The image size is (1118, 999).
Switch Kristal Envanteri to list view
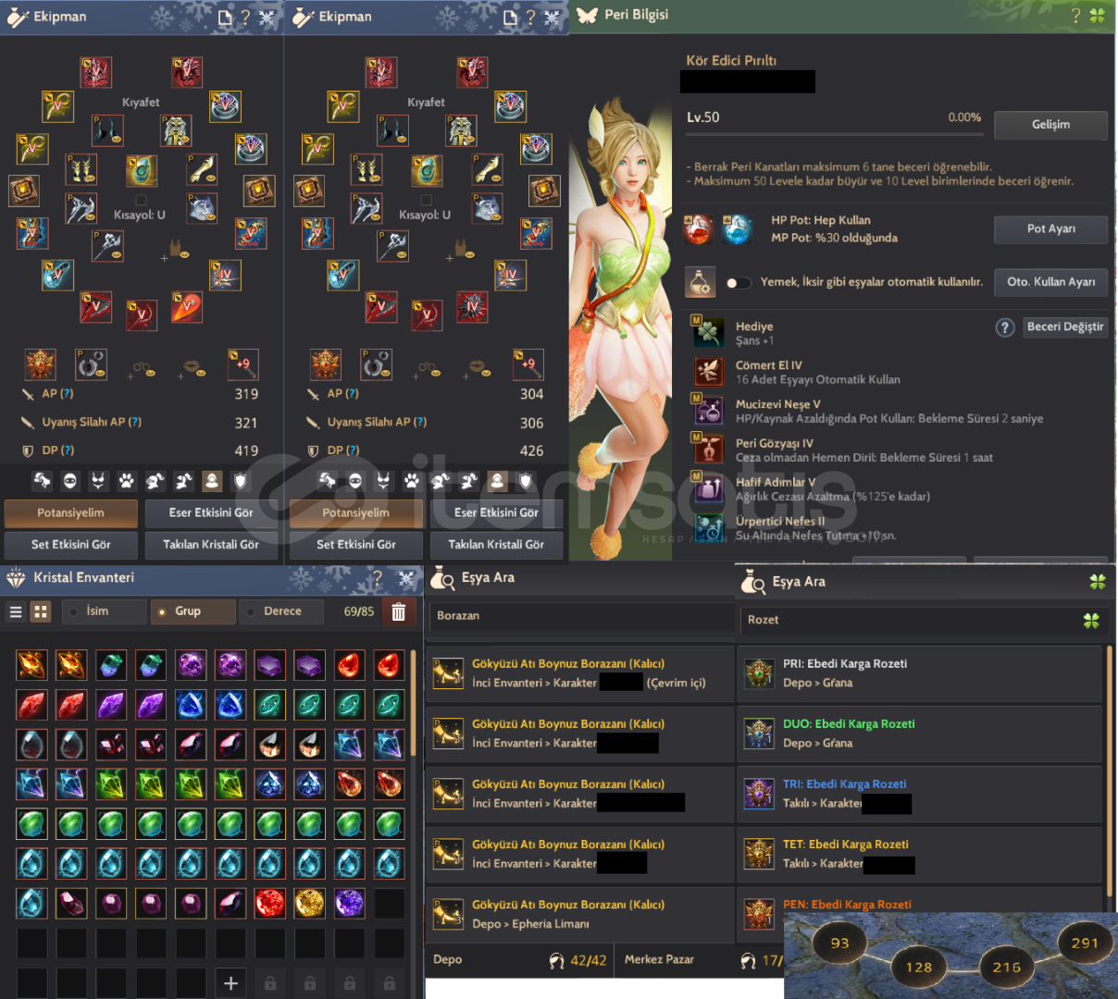(x=16, y=611)
